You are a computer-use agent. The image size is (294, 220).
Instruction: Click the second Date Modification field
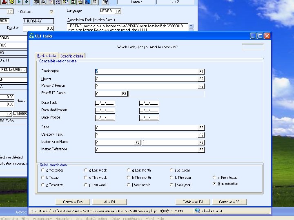tap(149, 110)
